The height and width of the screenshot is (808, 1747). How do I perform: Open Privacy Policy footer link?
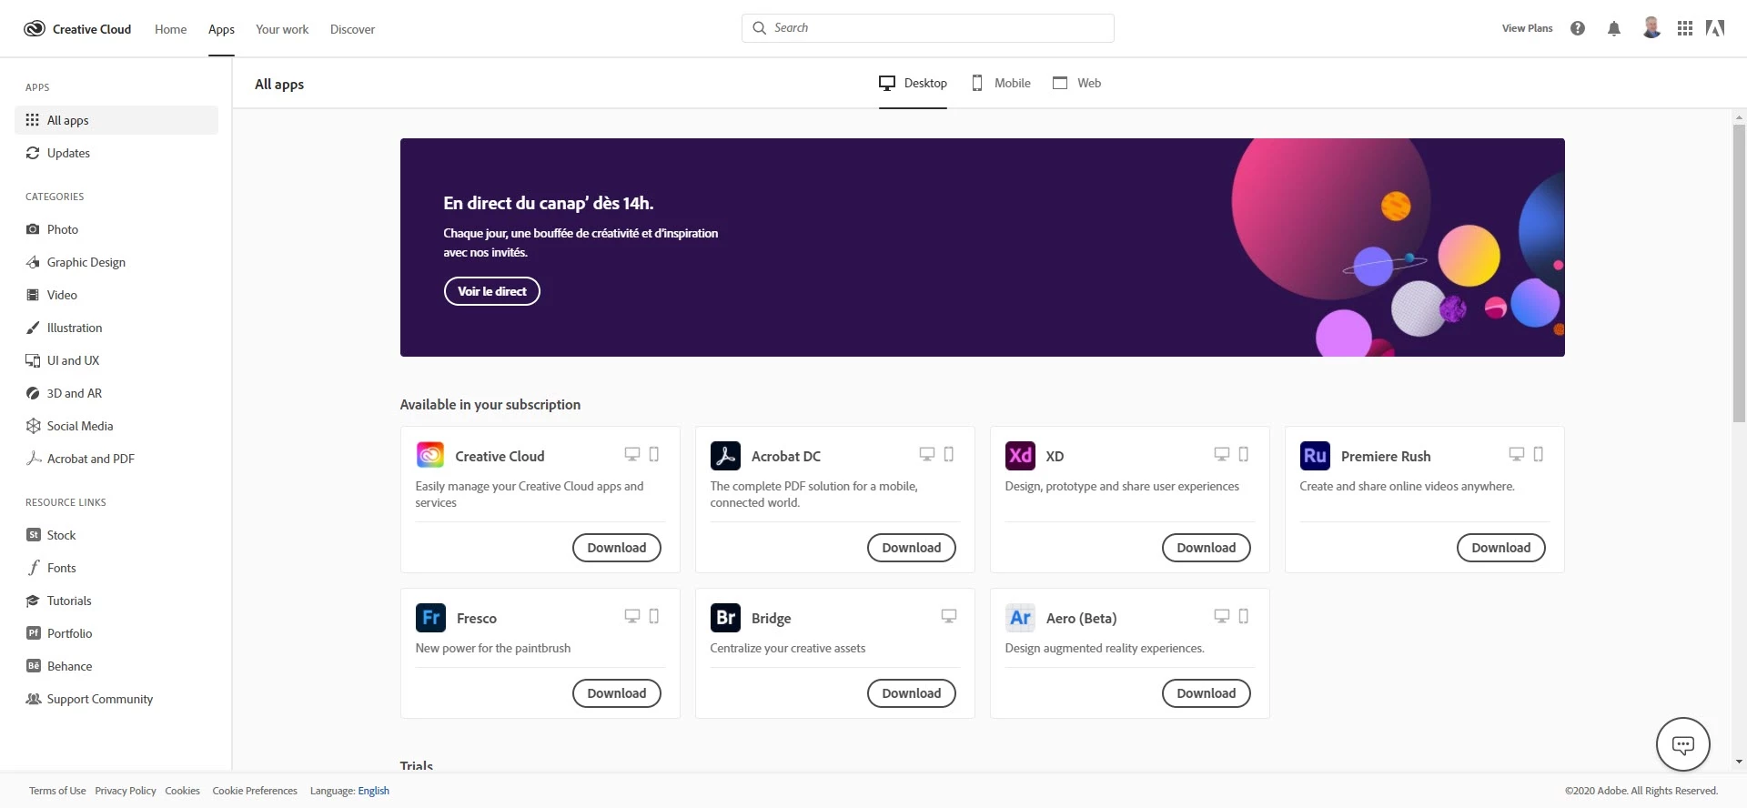pyautogui.click(x=126, y=791)
